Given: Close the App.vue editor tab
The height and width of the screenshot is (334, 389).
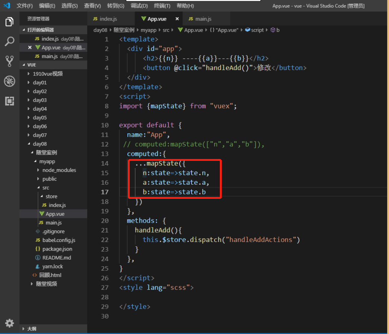Looking at the screenshot, I should point(177,19).
